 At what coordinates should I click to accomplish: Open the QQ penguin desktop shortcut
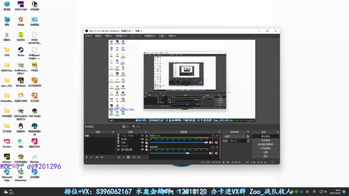pyautogui.click(x=21, y=128)
